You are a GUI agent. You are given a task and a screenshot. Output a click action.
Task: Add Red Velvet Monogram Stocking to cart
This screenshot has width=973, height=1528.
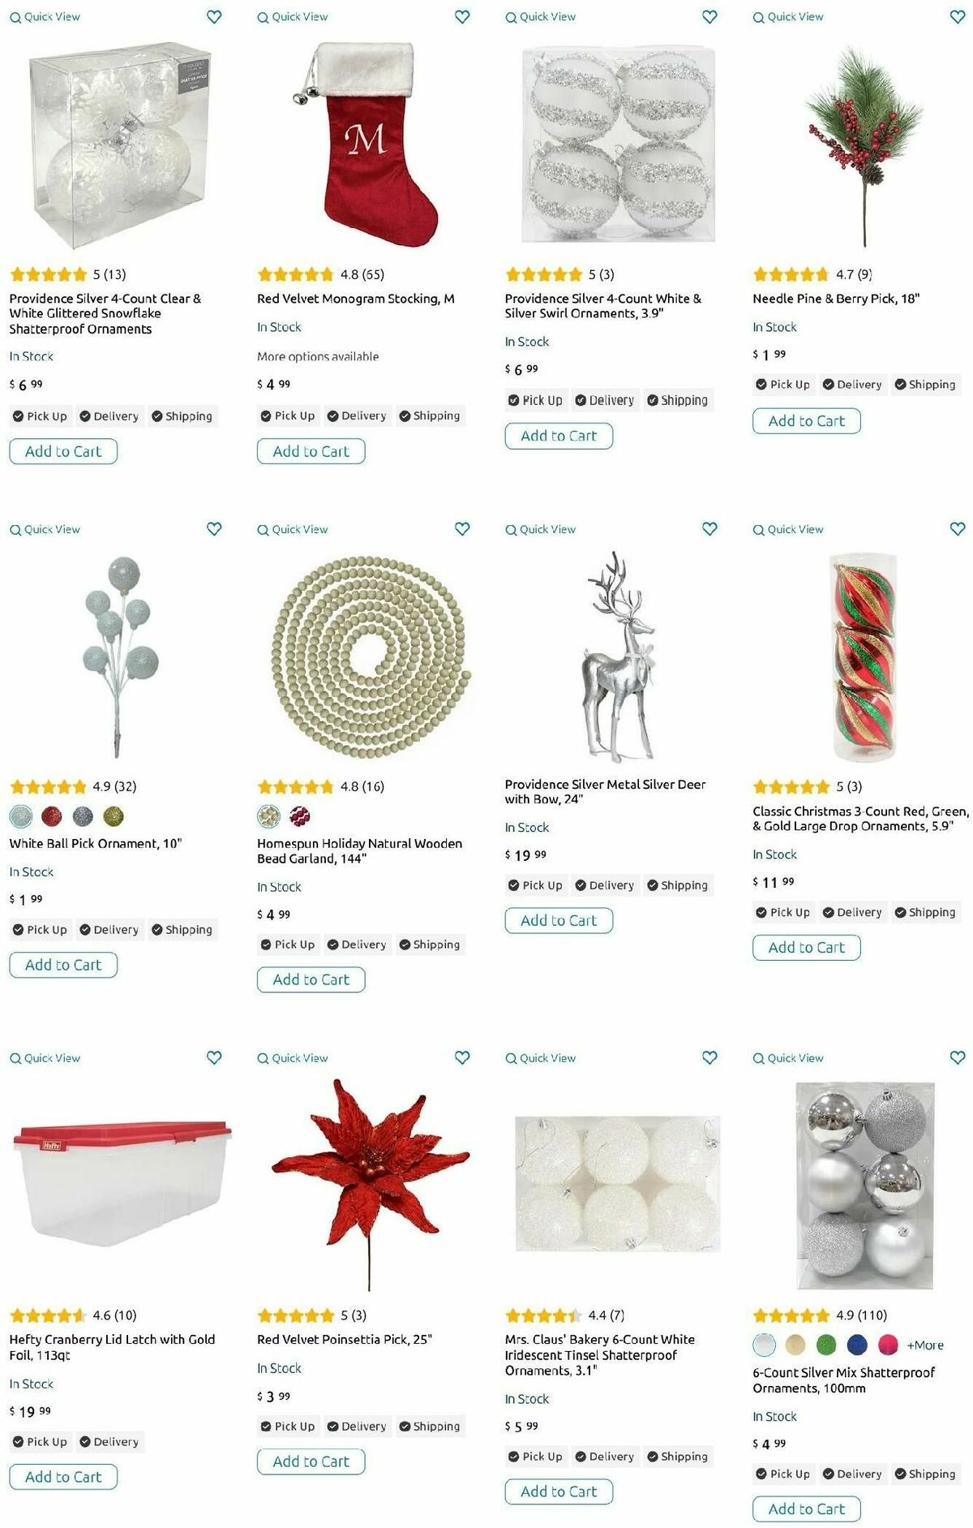[311, 451]
